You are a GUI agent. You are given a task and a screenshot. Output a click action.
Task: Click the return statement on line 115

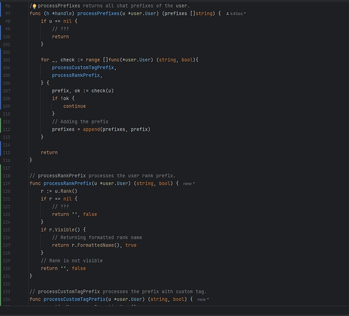pos(49,152)
